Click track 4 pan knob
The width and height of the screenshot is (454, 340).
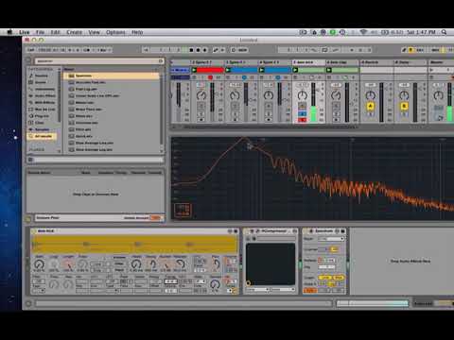click(x=269, y=95)
